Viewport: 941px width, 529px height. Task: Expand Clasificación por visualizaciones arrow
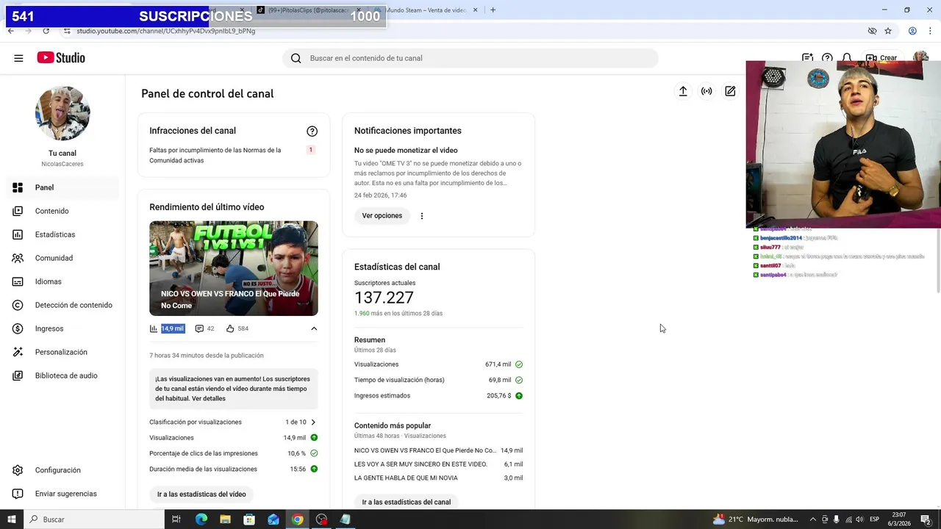coord(313,422)
